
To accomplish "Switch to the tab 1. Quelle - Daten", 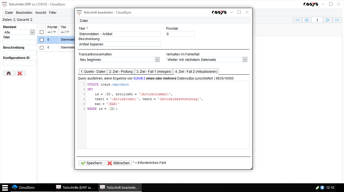I will pos(93,71).
